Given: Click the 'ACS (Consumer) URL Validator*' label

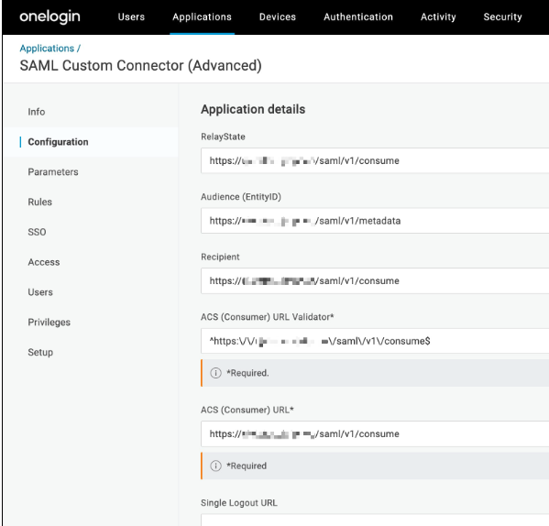Looking at the screenshot, I should point(268,317).
